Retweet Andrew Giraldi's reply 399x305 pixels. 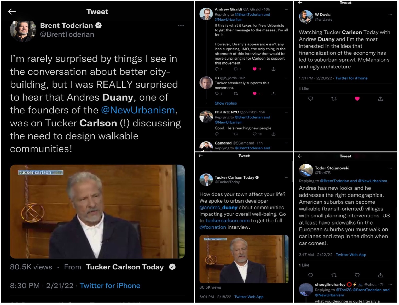click(x=236, y=69)
